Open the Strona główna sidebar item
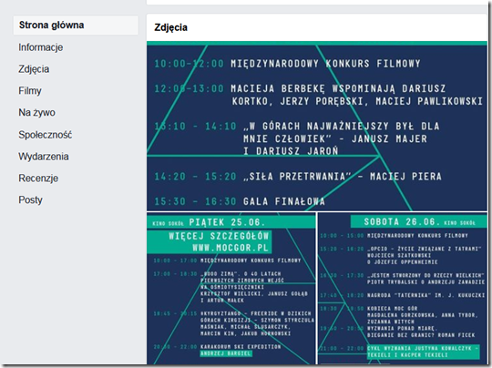Screen dimensions: 492x368 point(76,26)
